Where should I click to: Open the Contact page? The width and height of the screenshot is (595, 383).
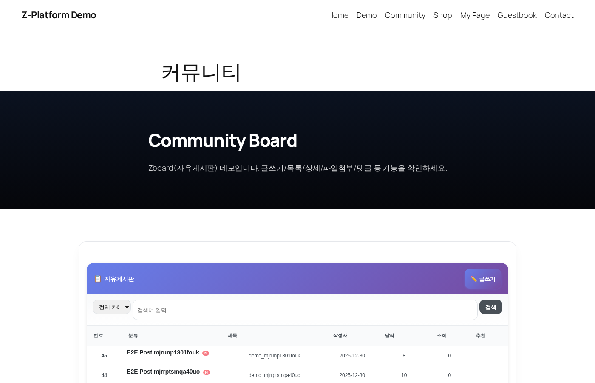559,15
